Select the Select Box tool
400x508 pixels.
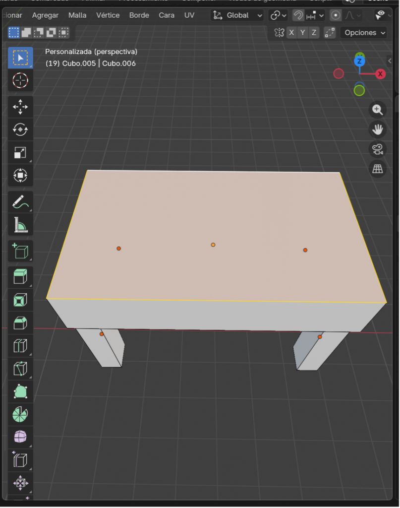click(x=20, y=58)
